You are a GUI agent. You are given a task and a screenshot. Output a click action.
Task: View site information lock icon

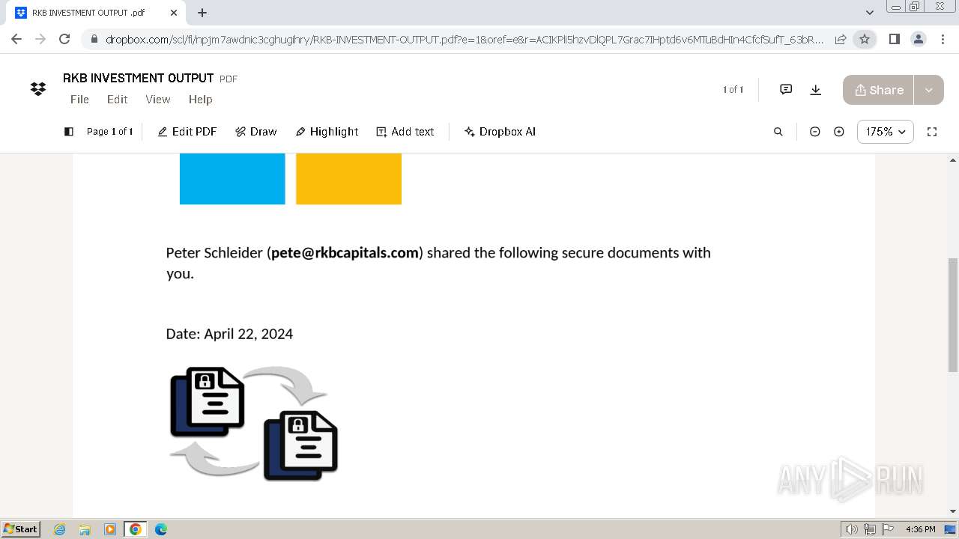tap(94, 40)
